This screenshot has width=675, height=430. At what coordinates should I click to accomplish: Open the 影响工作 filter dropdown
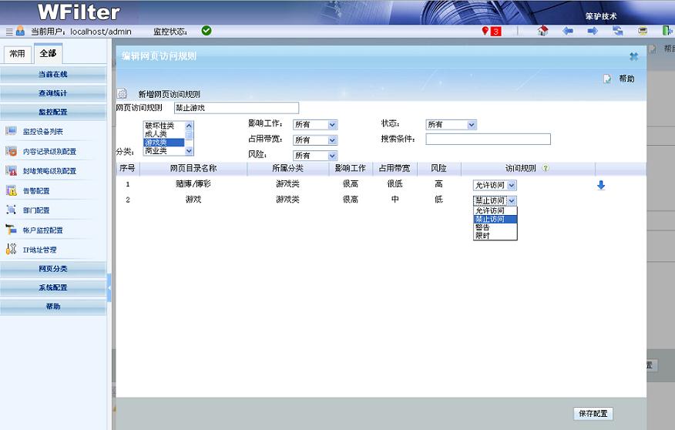(314, 125)
